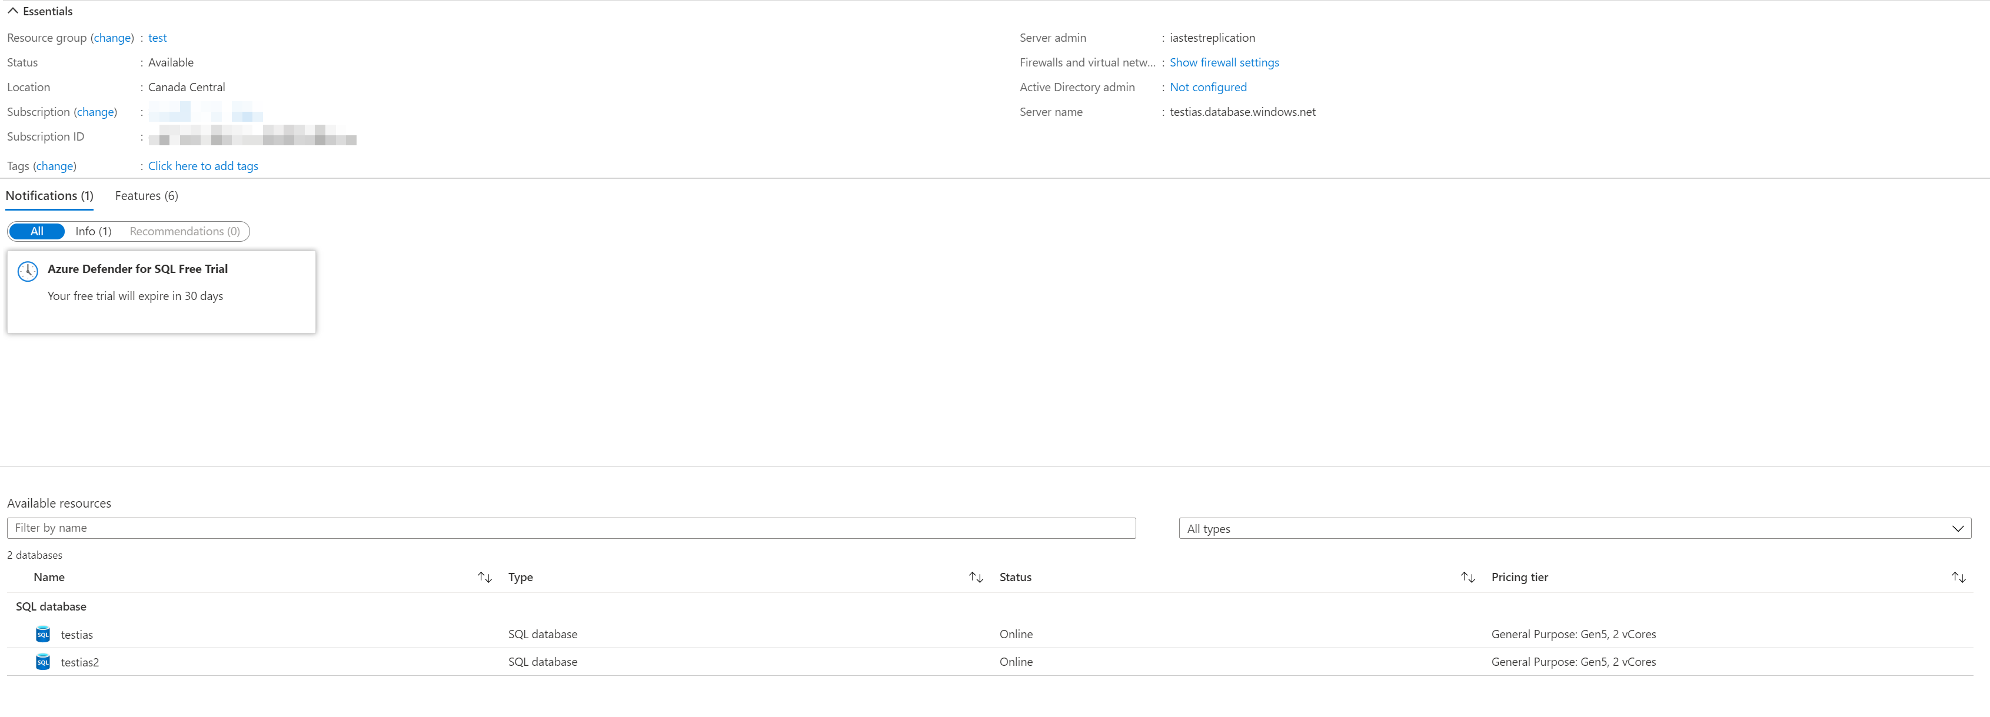
Task: Sort by Pricing tier column arrows
Action: pyautogui.click(x=1958, y=578)
